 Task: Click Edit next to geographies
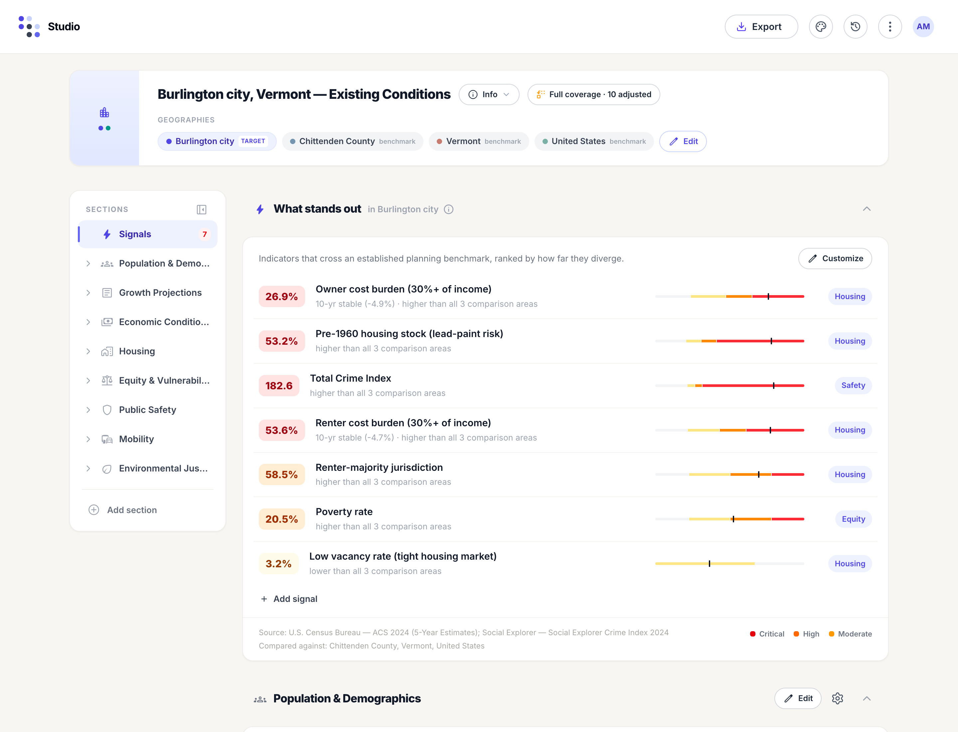(683, 142)
